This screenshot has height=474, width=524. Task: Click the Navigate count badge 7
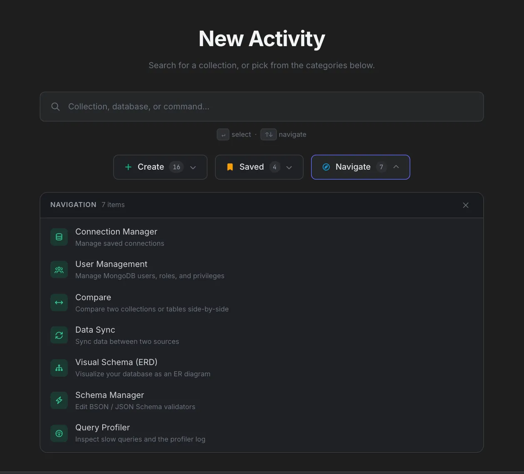(381, 167)
